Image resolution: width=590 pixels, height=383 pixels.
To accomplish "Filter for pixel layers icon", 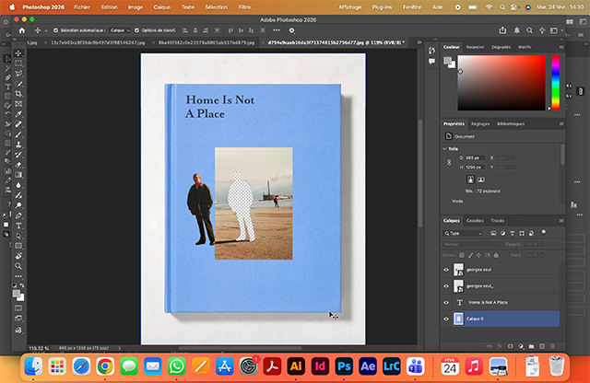I will pyautogui.click(x=493, y=234).
